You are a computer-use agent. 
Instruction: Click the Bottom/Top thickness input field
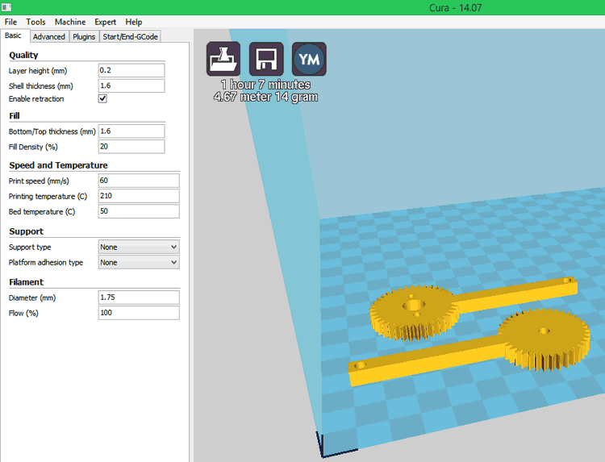click(x=131, y=131)
